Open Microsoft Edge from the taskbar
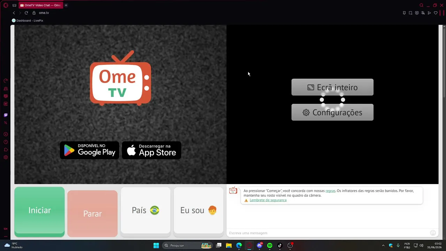This screenshot has width=446, height=251. click(239, 245)
